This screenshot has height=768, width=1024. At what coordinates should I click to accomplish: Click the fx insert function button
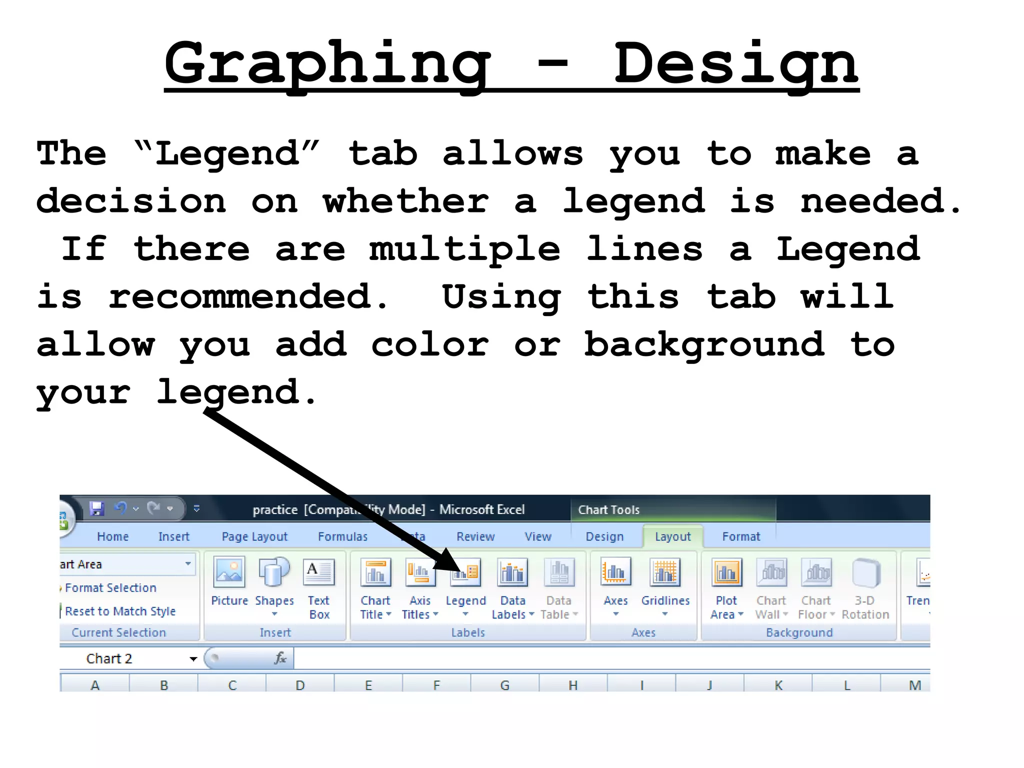point(280,658)
